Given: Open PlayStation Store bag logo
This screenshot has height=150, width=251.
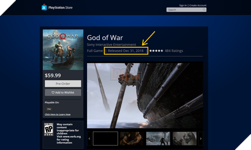Looking at the screenshot, I should 44,7.
